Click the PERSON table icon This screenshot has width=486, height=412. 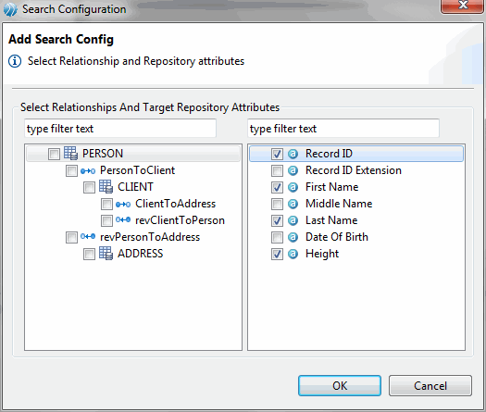[x=70, y=153]
